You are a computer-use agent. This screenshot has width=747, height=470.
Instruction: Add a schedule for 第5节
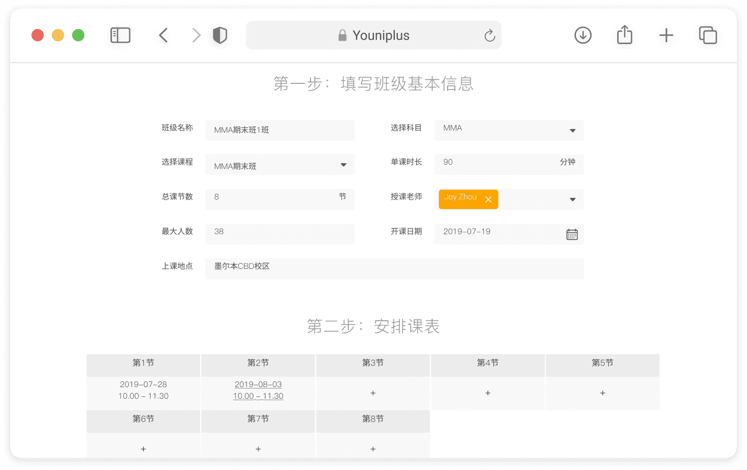(603, 393)
